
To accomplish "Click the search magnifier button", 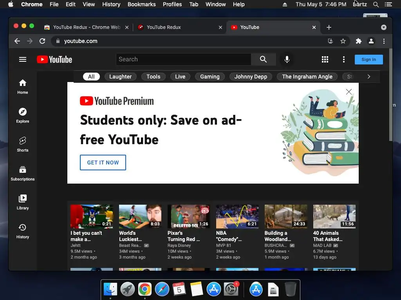I will (264, 59).
